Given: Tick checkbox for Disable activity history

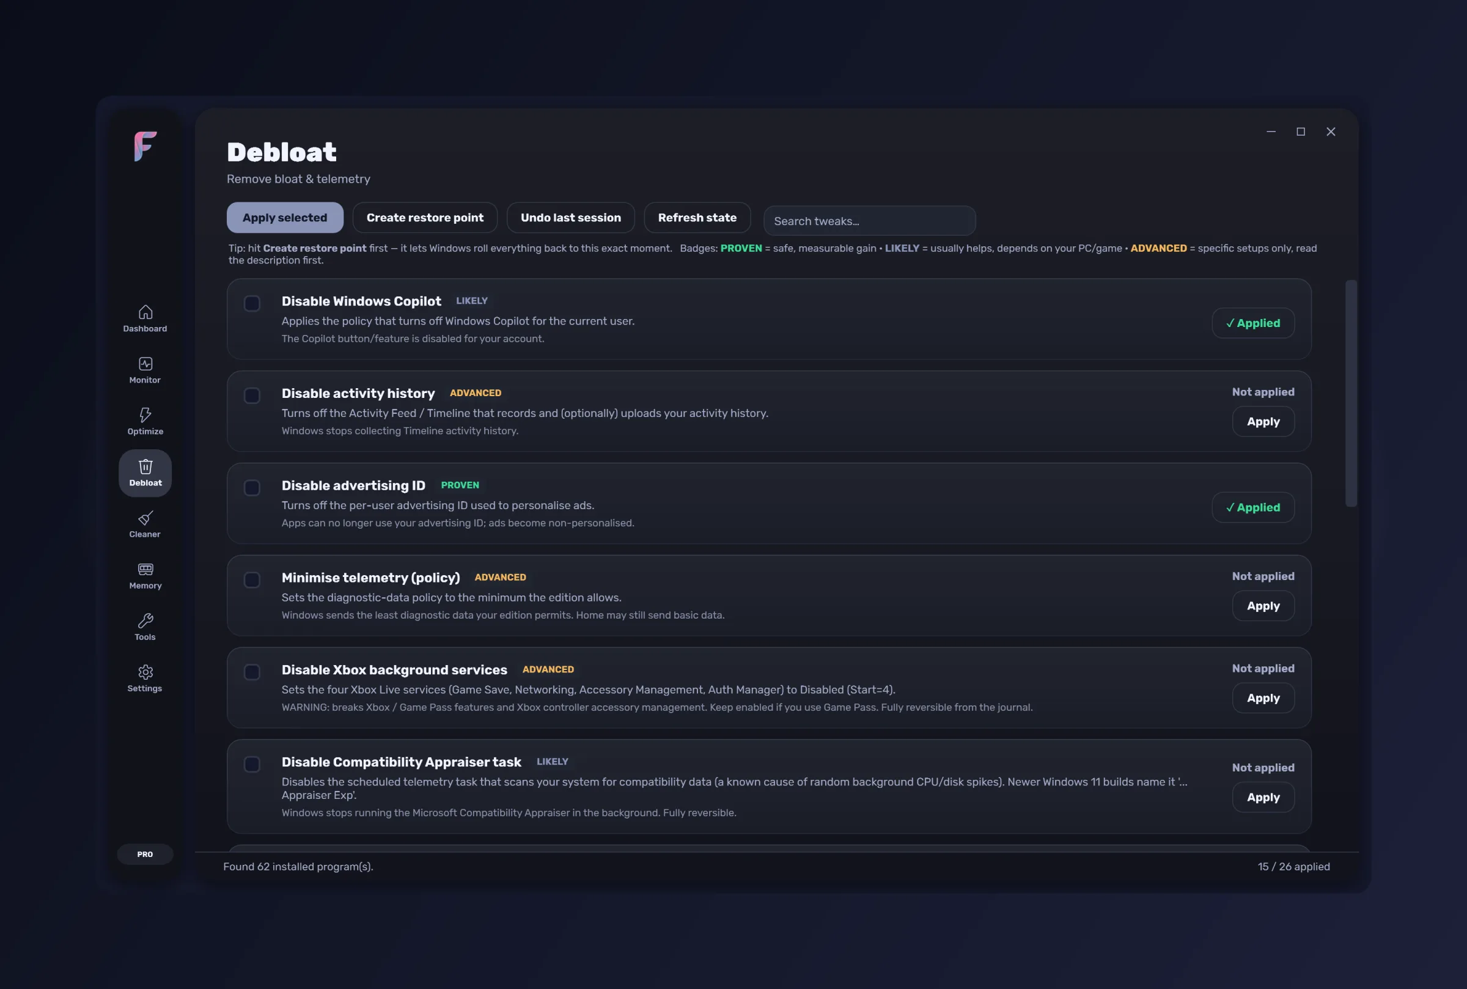Looking at the screenshot, I should 252,395.
